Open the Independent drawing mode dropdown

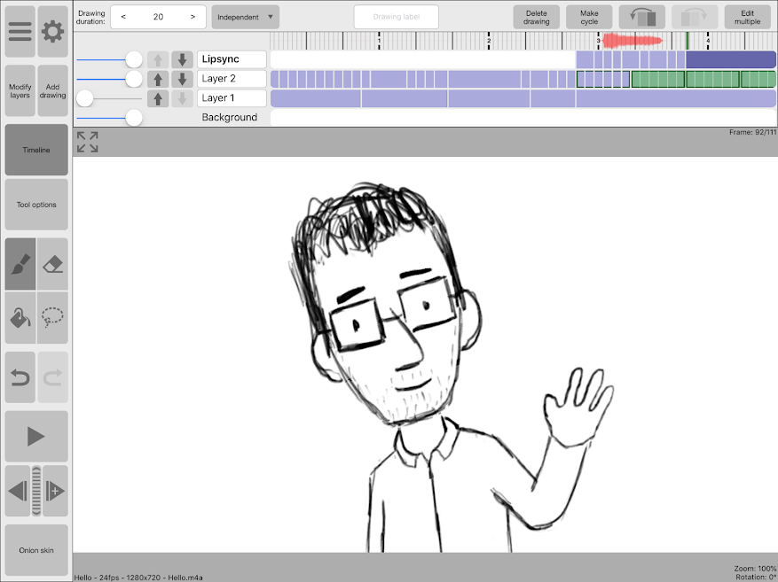(x=245, y=16)
